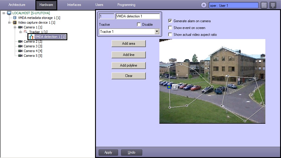Open the top-right menu list button
This screenshot has height=158, width=281.
tap(273, 5)
